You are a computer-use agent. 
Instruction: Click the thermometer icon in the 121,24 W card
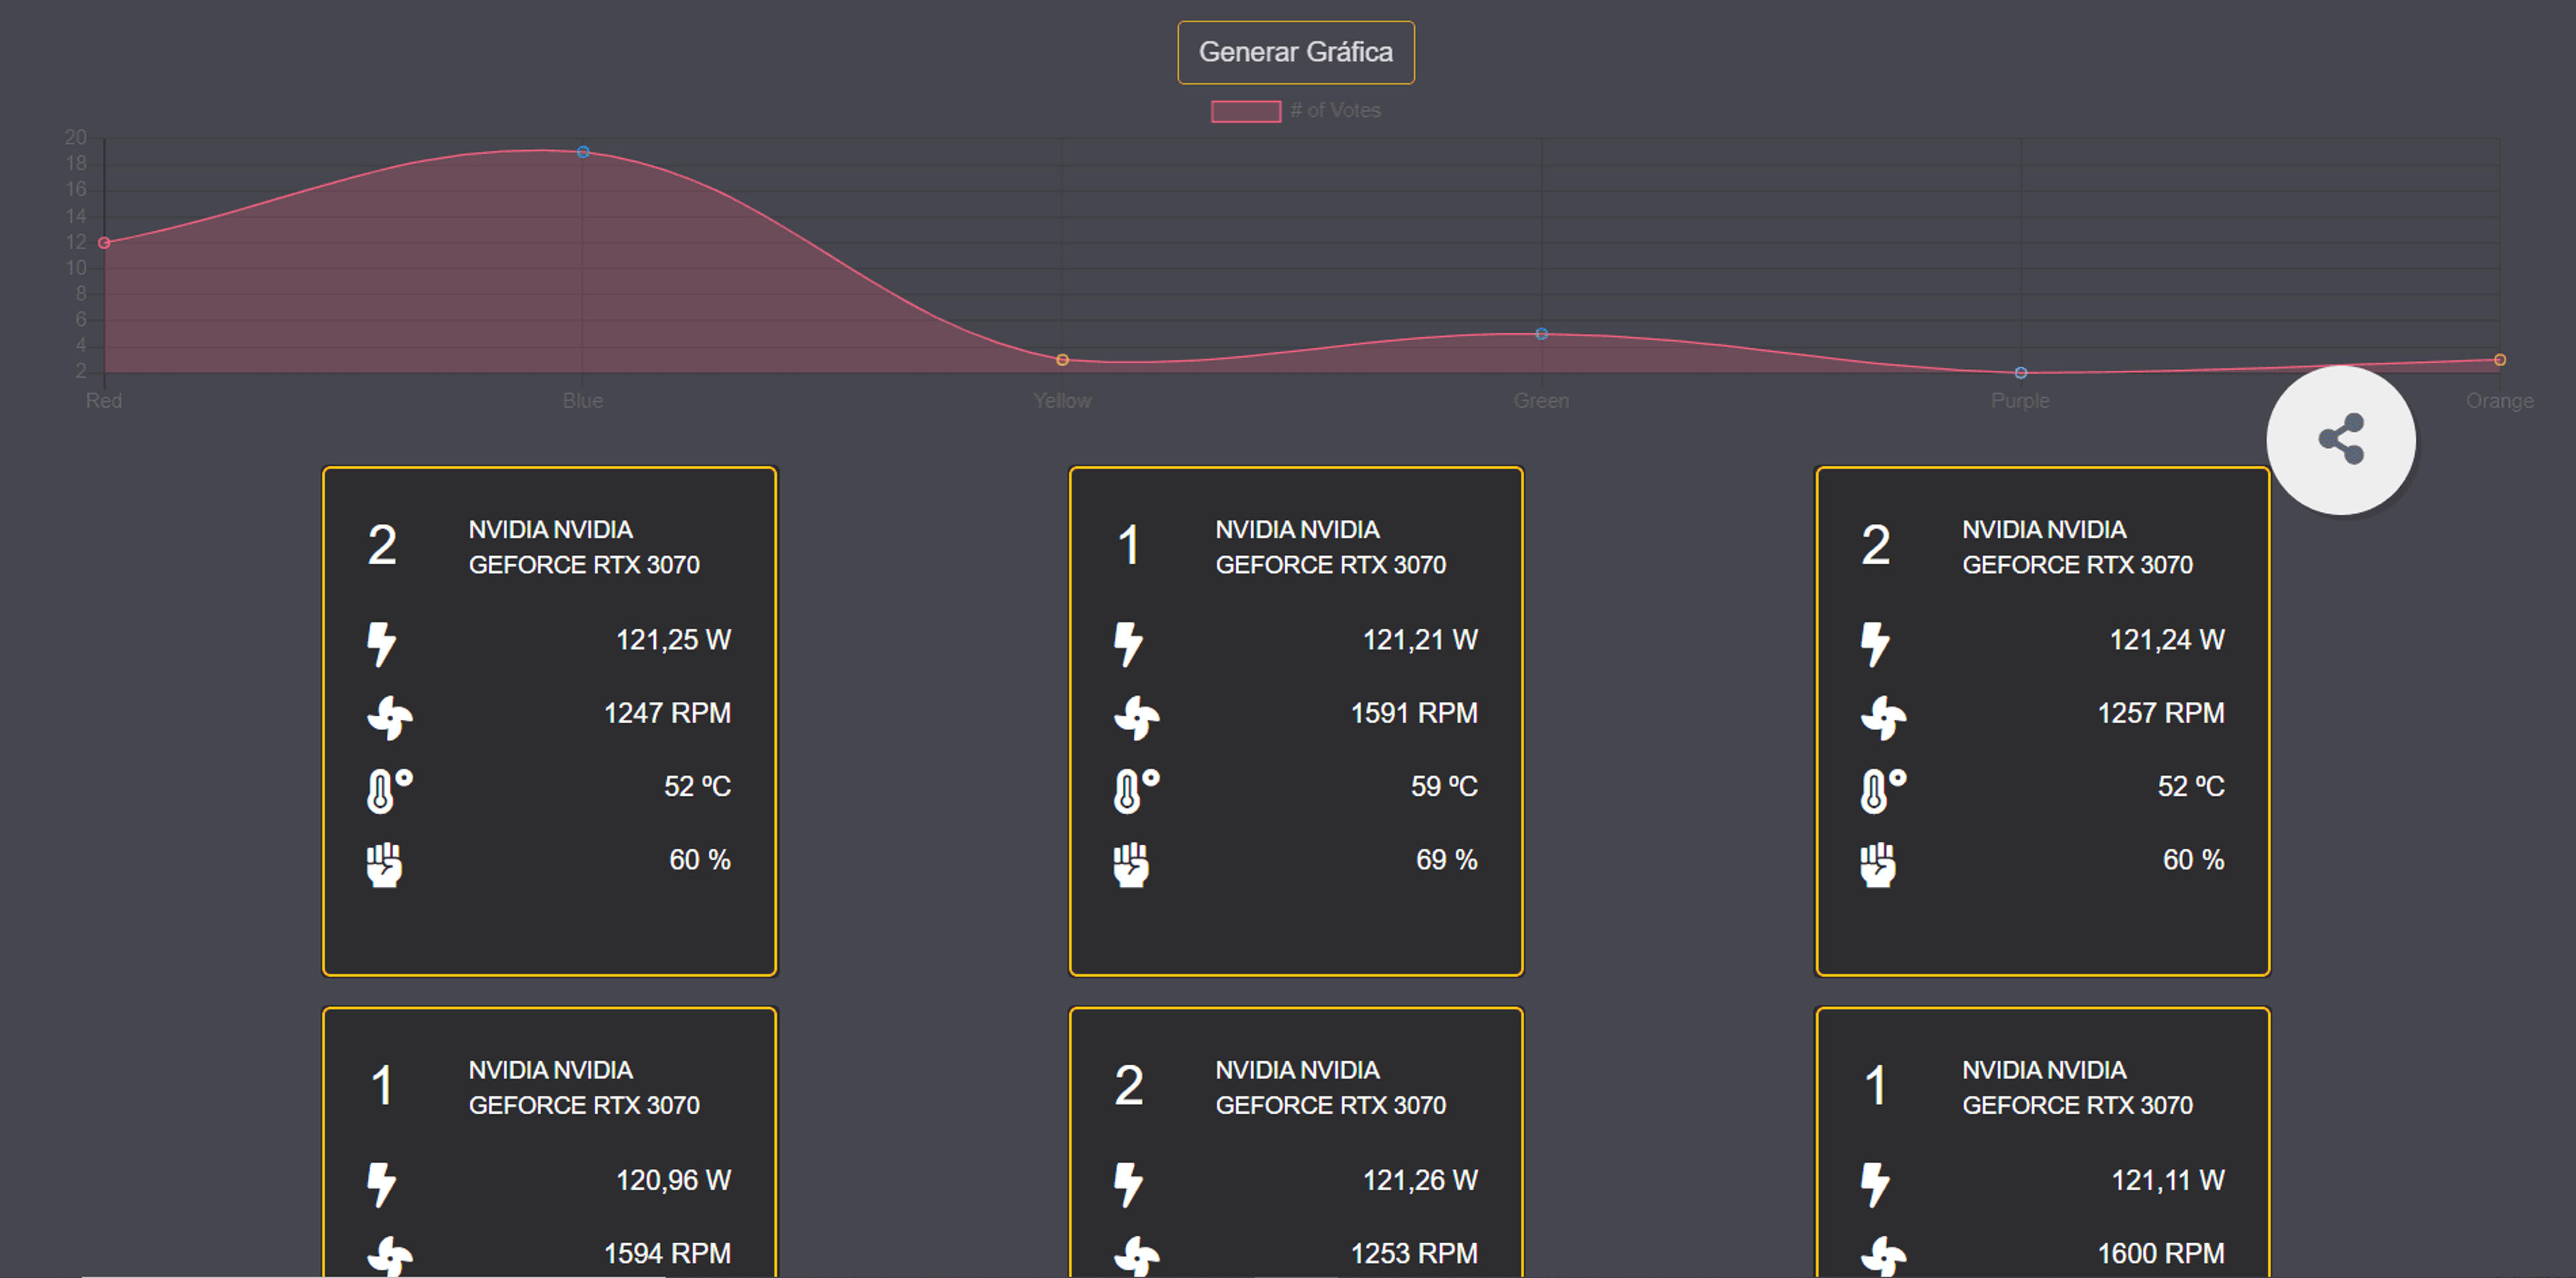[x=1883, y=790]
